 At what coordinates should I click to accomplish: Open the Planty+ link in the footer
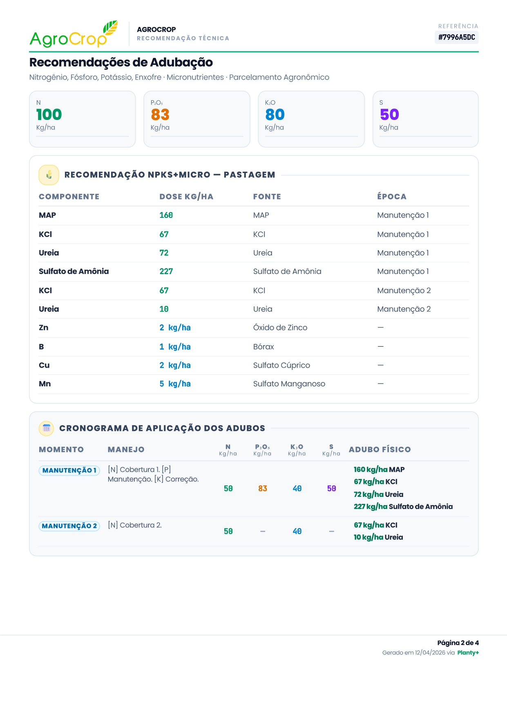(468, 653)
